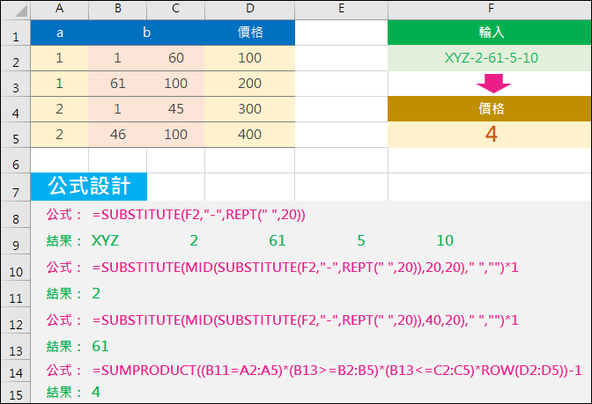This screenshot has width=592, height=404.
Task: Click cell '60' in column C
Action: [x=176, y=58]
